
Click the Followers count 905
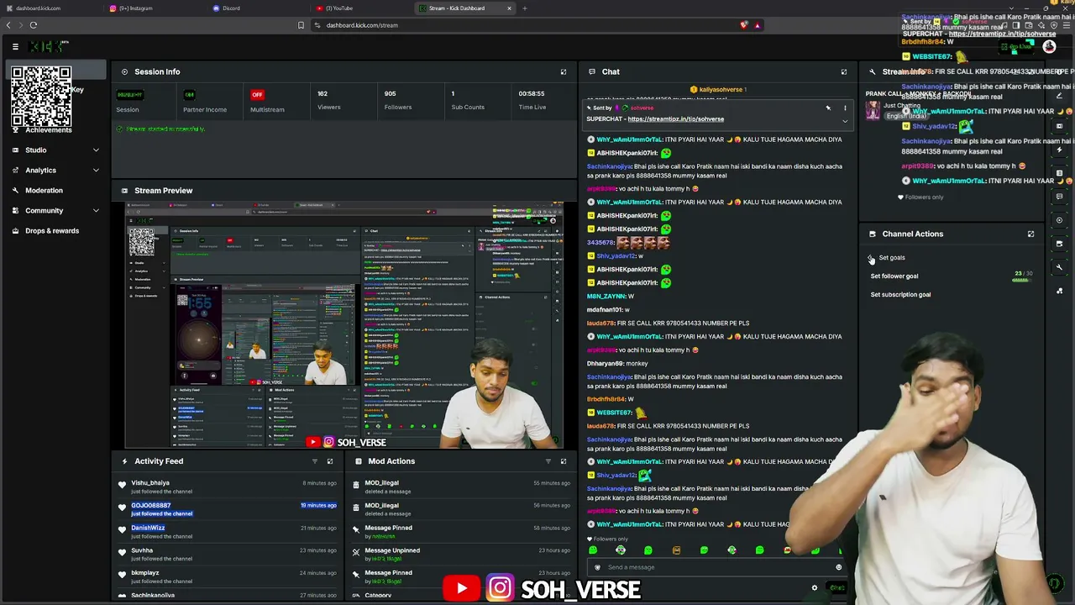point(390,93)
